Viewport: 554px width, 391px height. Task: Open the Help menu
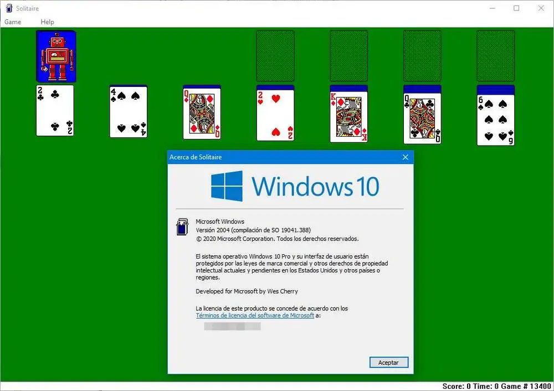coord(47,22)
